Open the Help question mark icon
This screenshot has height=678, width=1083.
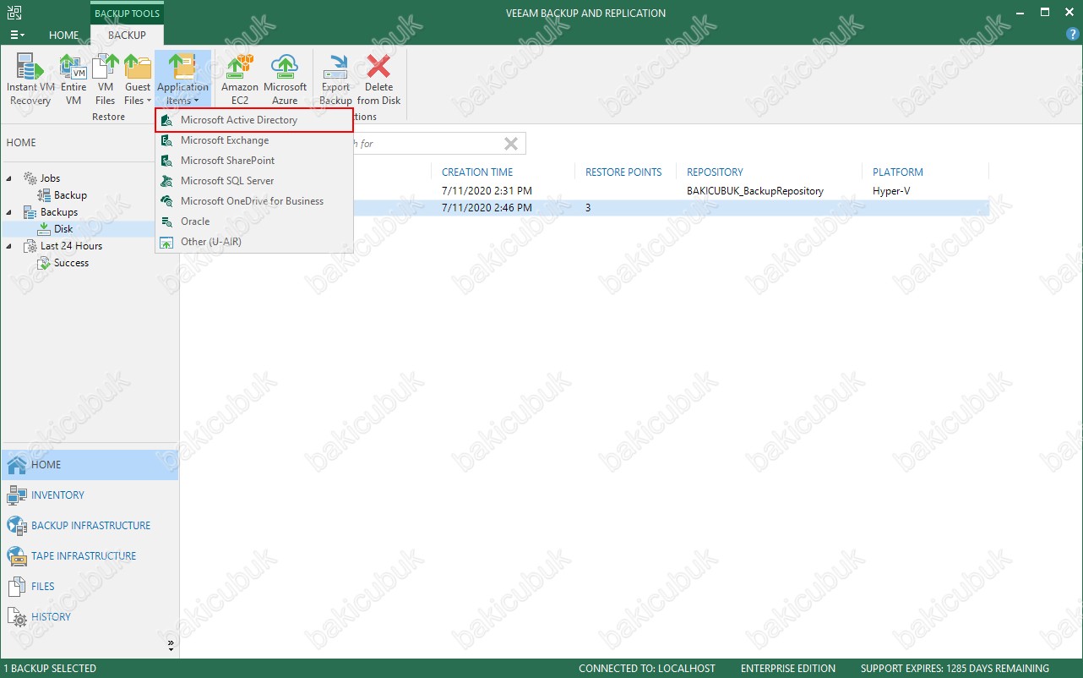click(x=1073, y=35)
